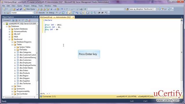Click the query editor vertical scrollbar
Screen dimensions: 185x104
(x=182, y=52)
